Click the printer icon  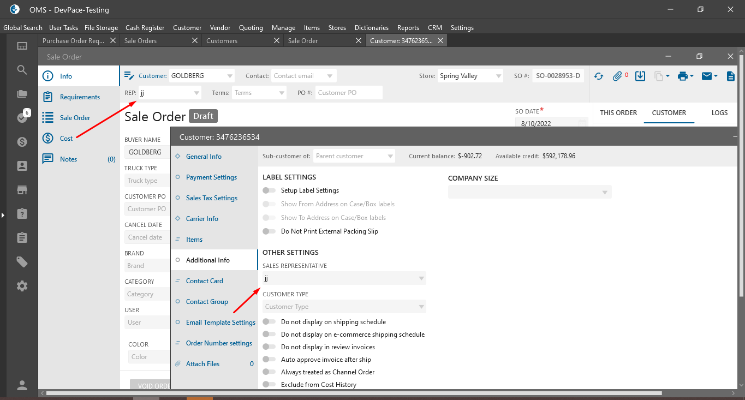click(682, 76)
